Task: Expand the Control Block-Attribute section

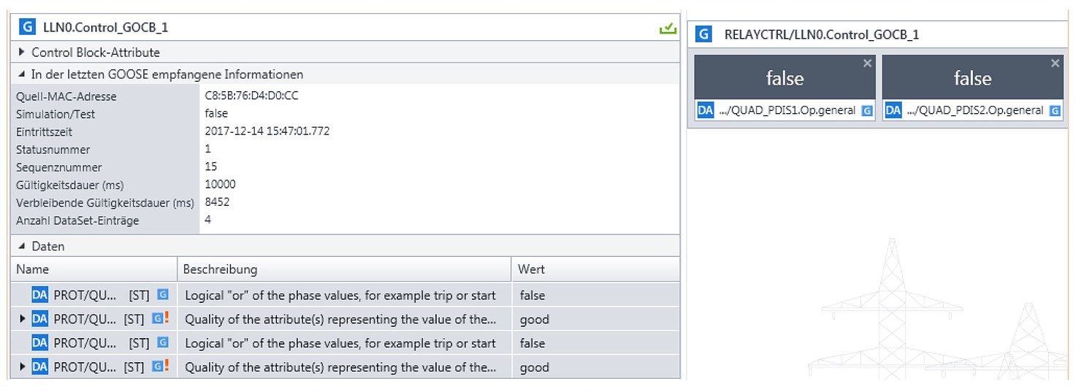Action: pos(22,52)
